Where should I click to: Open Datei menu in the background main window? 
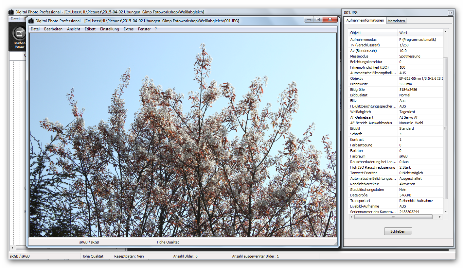(15, 19)
